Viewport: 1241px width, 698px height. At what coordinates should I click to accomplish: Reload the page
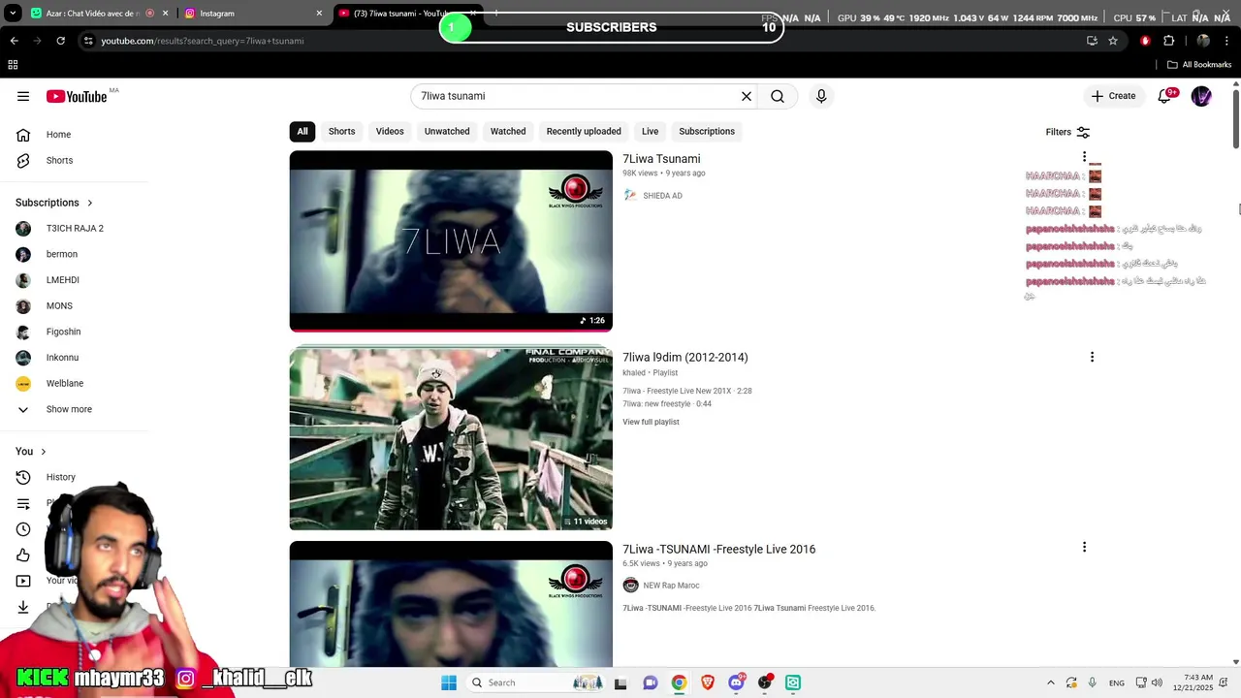(x=60, y=41)
